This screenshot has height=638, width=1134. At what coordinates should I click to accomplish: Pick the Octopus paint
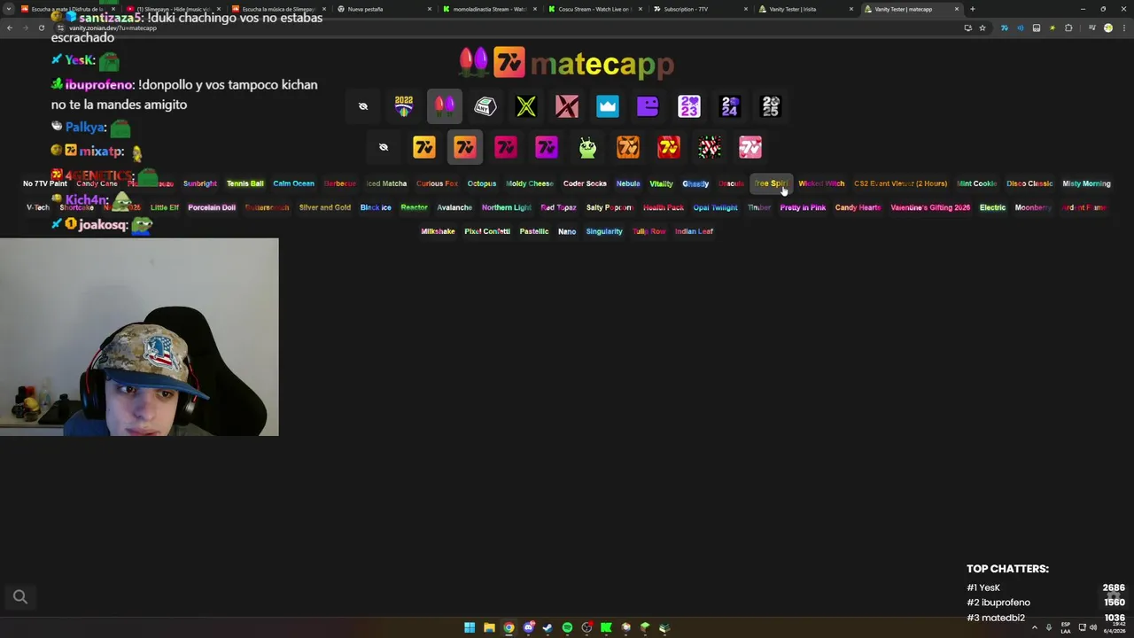tap(482, 183)
